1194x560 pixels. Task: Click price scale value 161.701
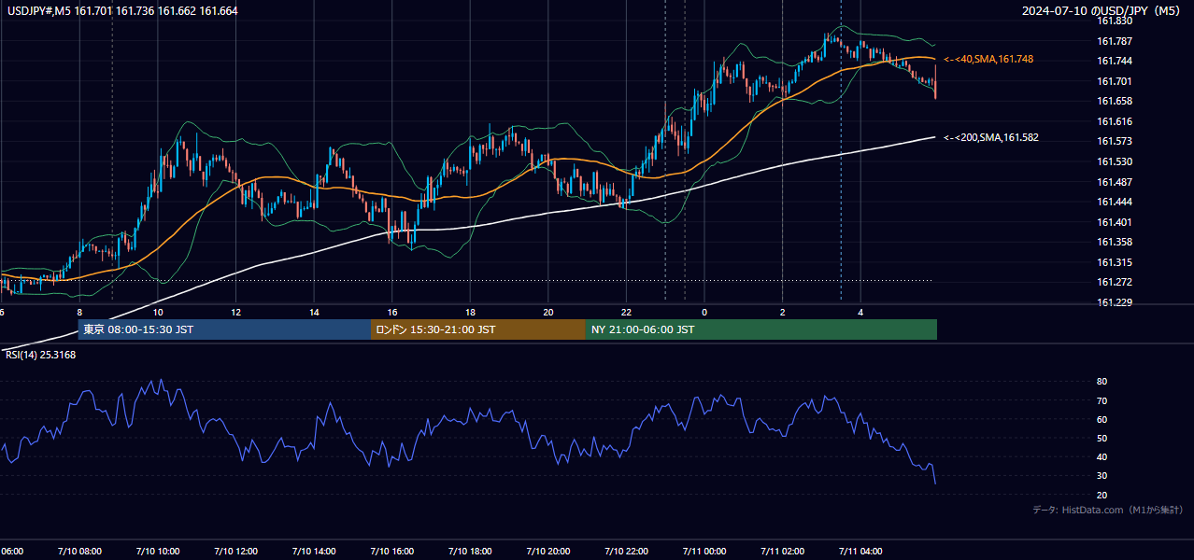click(x=1115, y=81)
